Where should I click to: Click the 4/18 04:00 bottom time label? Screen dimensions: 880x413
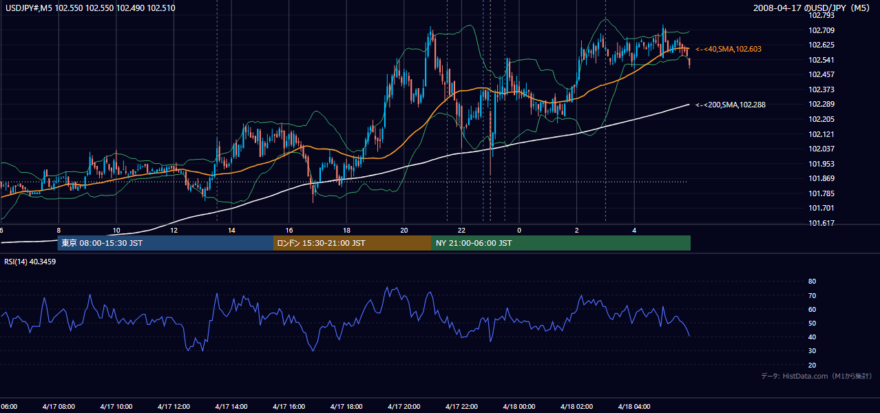[634, 406]
